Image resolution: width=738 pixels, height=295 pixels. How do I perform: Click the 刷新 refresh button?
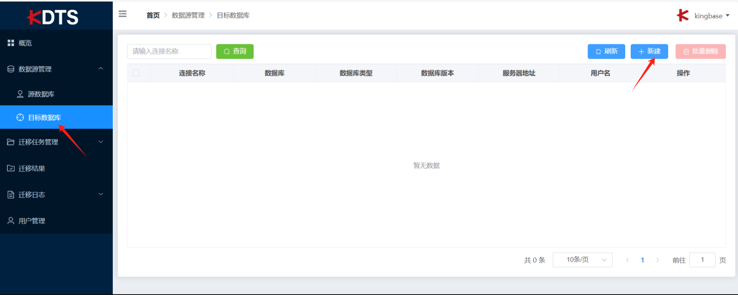pyautogui.click(x=606, y=51)
